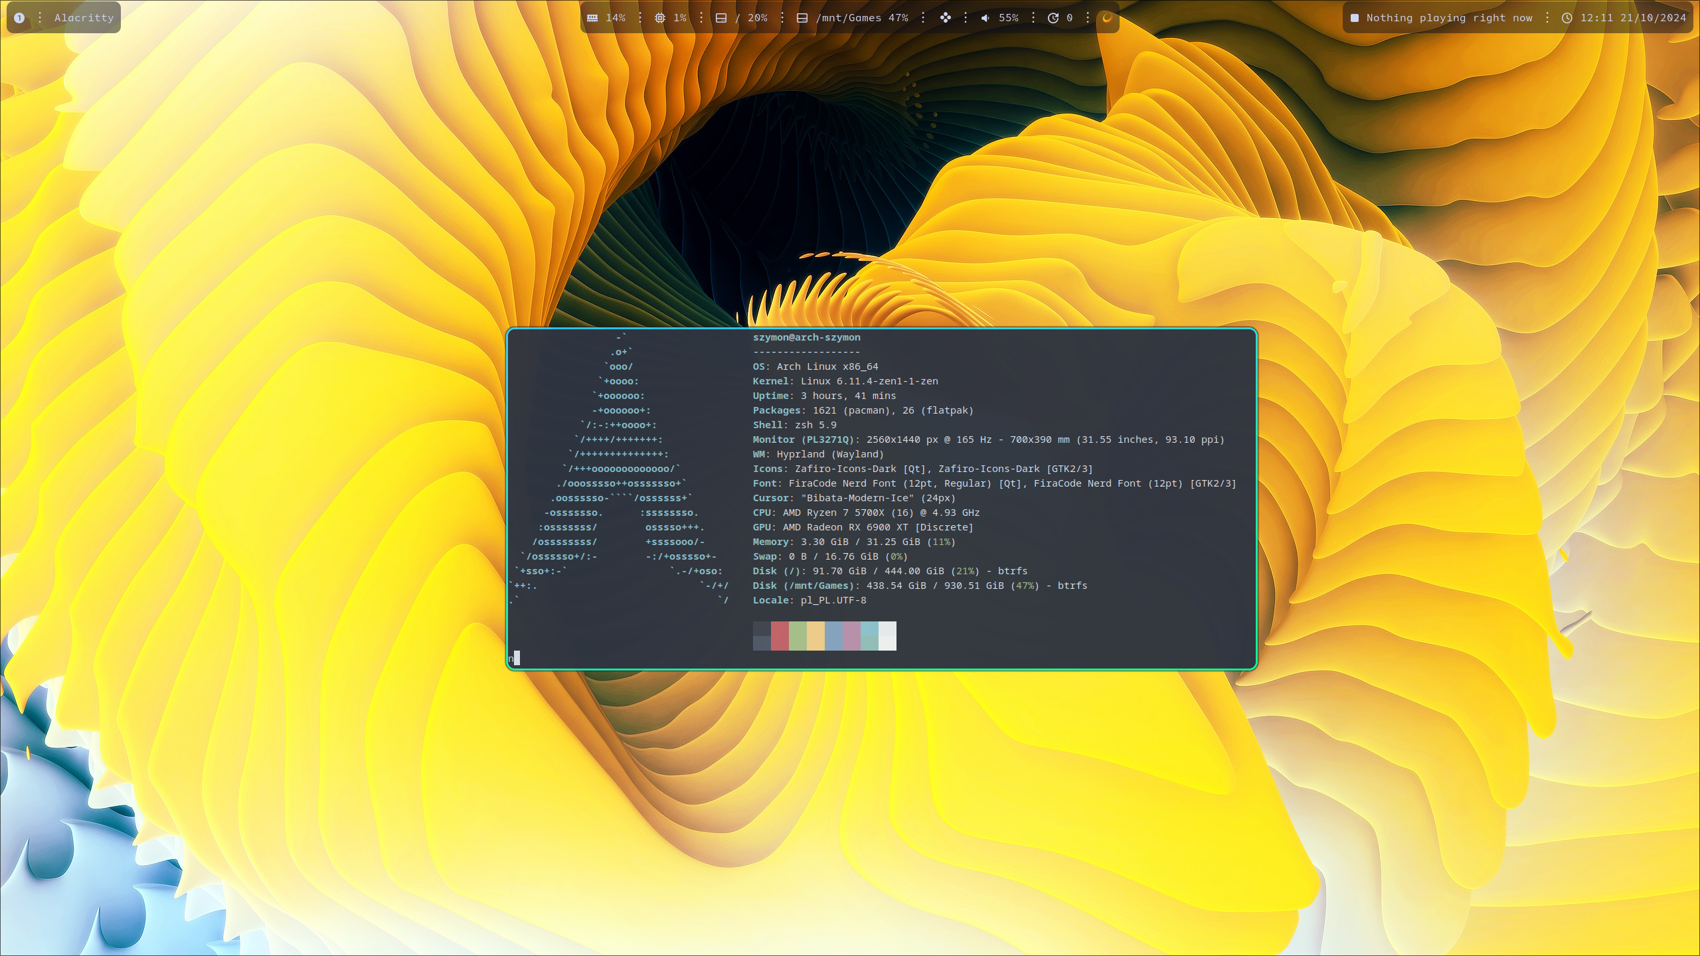Click the CPU: AMD Ryzen 7 5700X line

tap(866, 513)
